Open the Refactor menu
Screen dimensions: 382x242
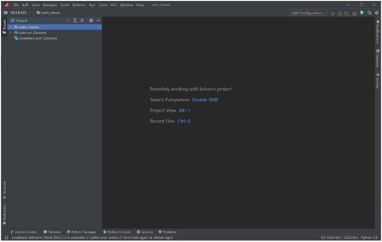[x=79, y=5]
